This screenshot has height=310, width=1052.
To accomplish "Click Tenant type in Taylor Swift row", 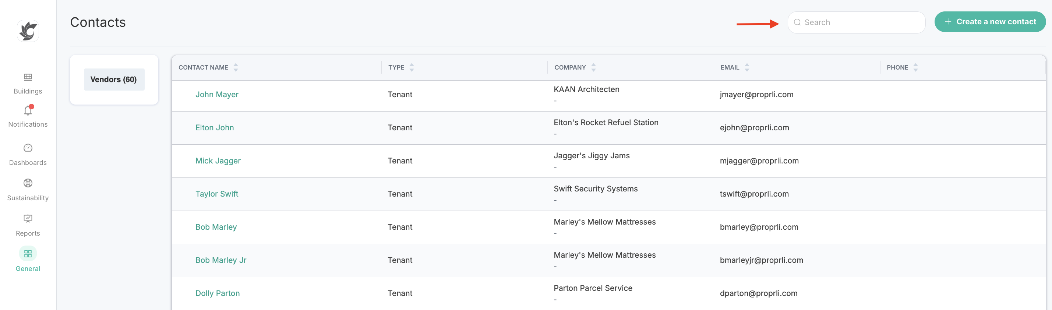I will click(x=400, y=194).
